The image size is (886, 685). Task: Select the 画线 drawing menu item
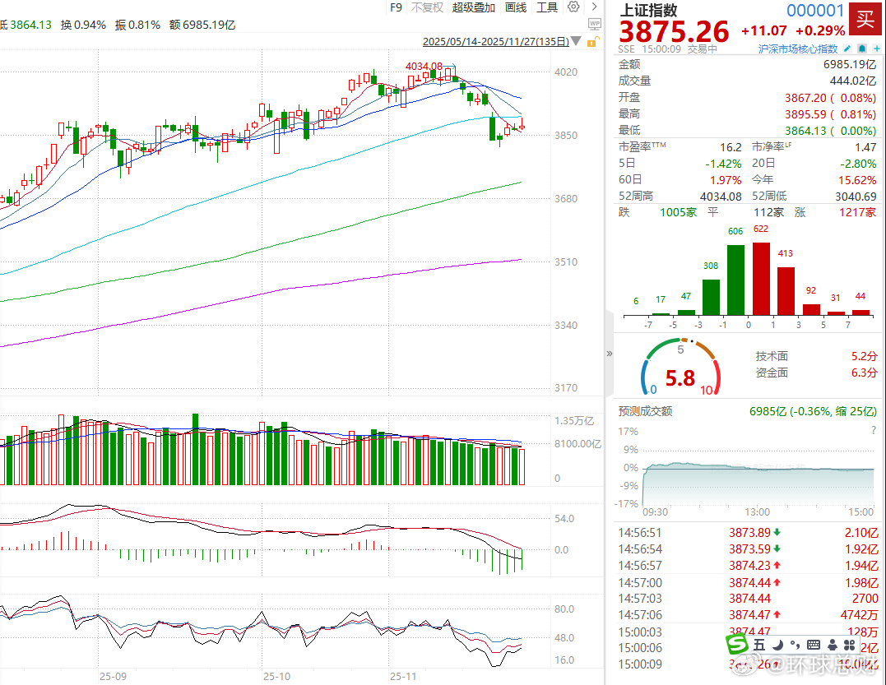point(515,7)
